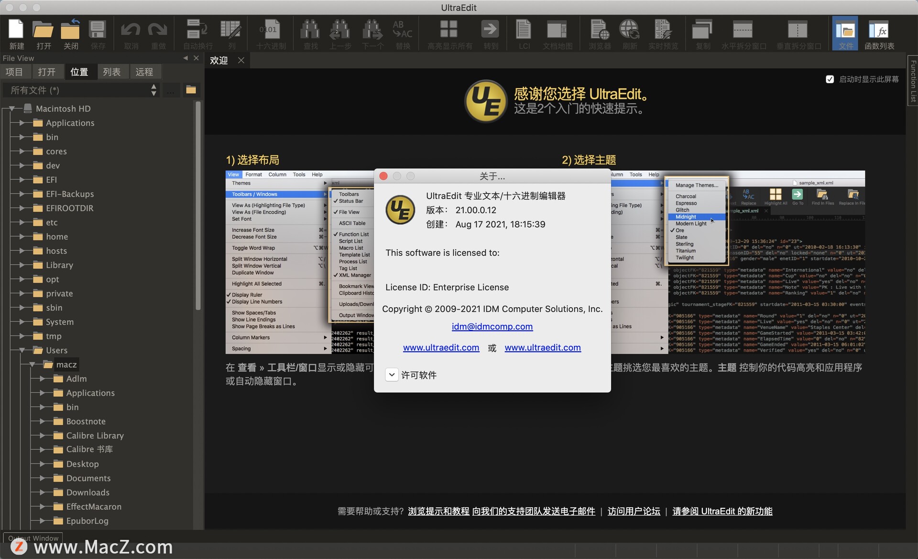Image resolution: width=918 pixels, height=559 pixels.
Task: Click 上一步 find previous icon
Action: [x=340, y=33]
